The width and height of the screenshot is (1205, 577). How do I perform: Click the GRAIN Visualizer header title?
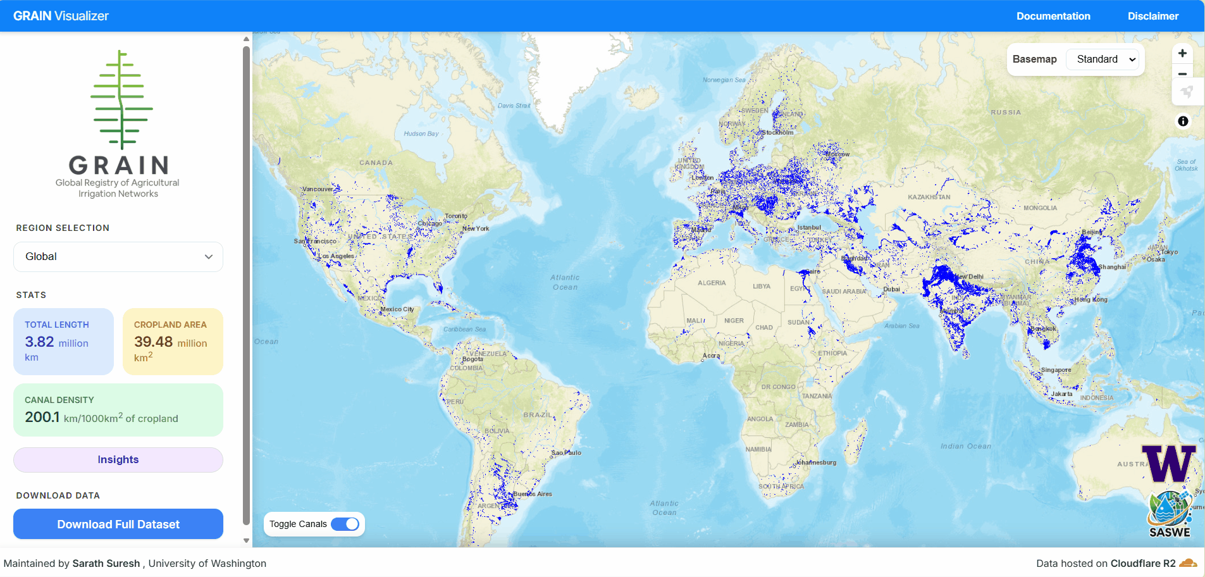(60, 16)
